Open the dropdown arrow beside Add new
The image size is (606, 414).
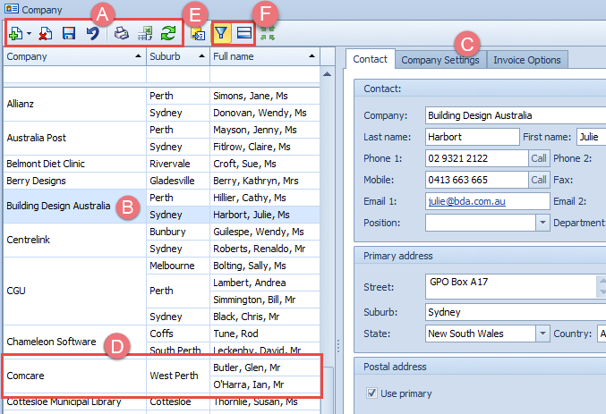[29, 34]
